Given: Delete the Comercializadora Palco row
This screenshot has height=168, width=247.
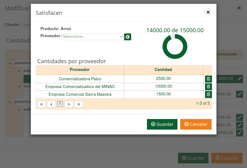Looking at the screenshot, I should tap(208, 79).
